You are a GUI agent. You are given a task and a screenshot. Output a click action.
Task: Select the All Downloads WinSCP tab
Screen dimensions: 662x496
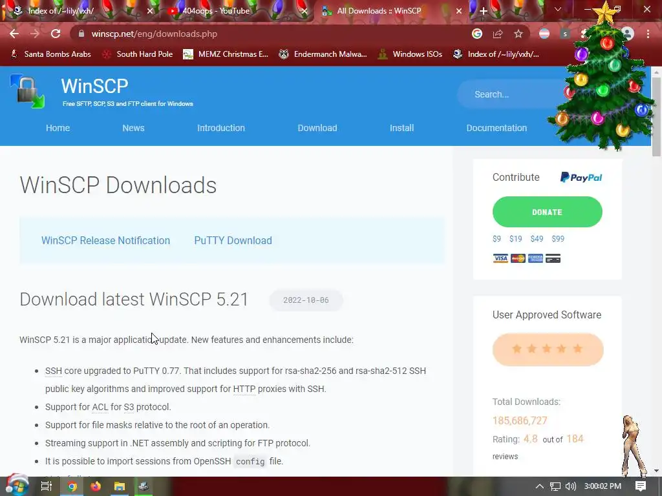coord(390,11)
